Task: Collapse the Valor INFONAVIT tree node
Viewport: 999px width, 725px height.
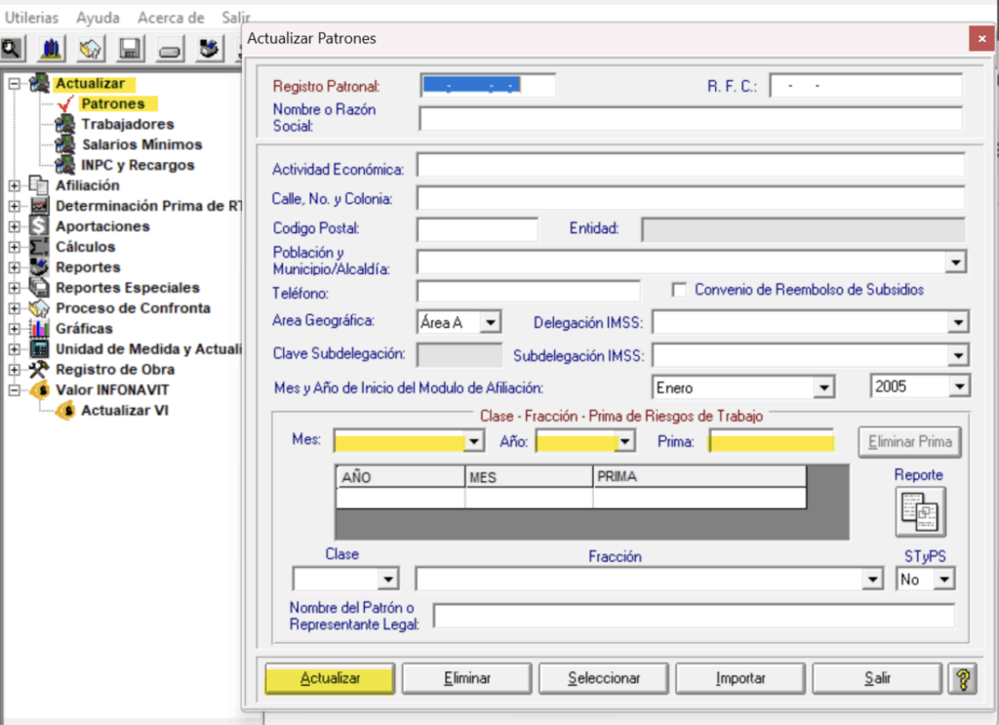Action: coord(14,389)
